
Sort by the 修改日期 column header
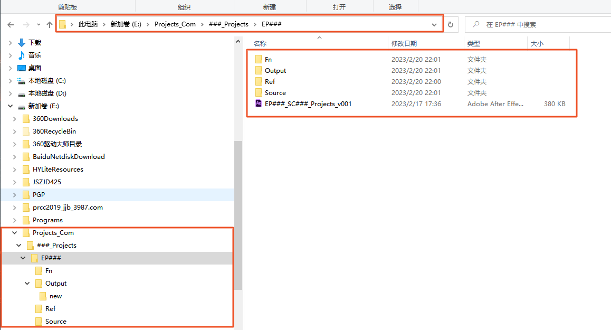click(x=404, y=43)
